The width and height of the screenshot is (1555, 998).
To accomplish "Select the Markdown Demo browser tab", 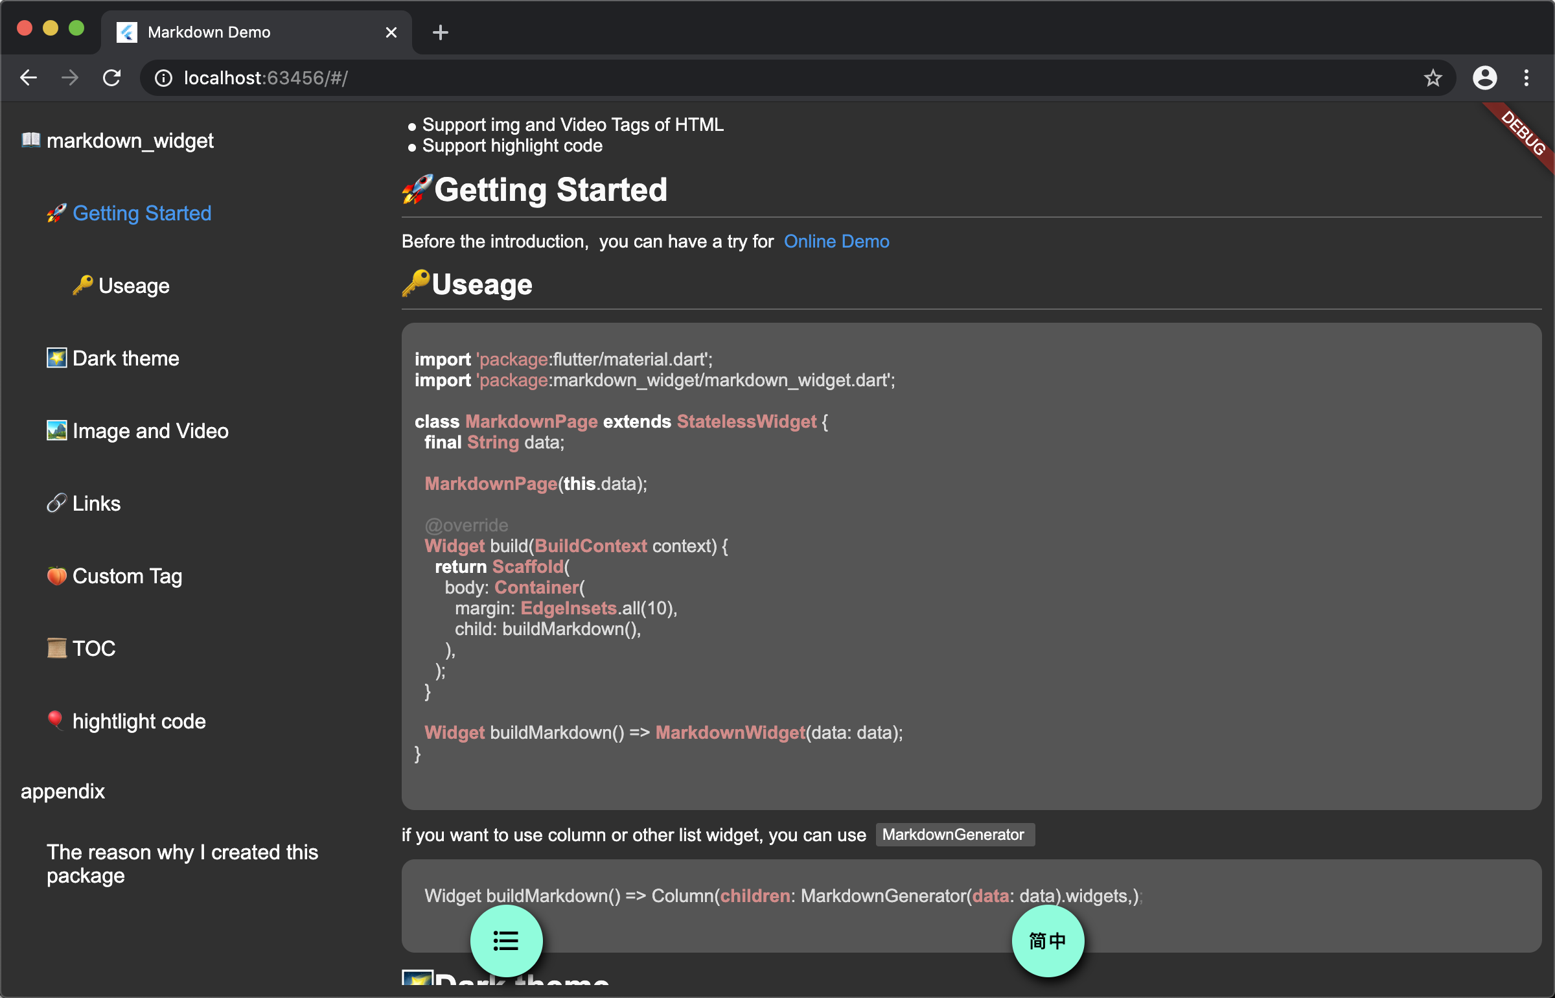I will pos(246,32).
